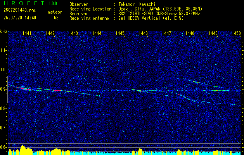Click the 1443 time marker
The image size is (244, 155).
[73, 33]
